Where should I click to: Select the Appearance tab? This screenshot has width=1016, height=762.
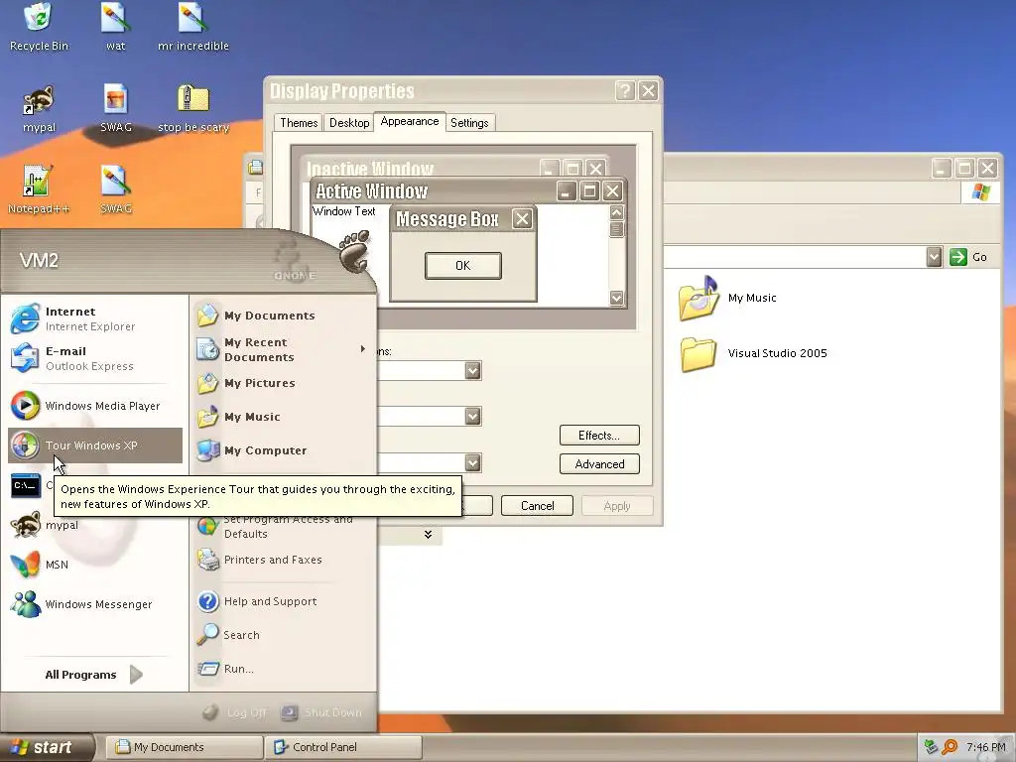410,121
